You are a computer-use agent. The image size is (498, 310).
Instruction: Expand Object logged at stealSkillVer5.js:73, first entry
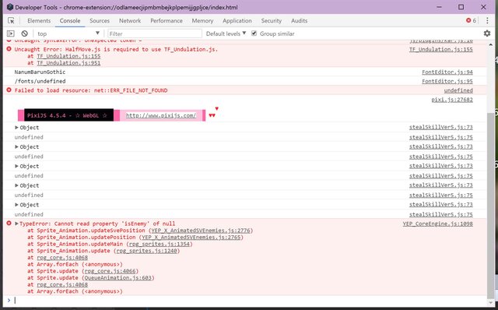(16, 127)
